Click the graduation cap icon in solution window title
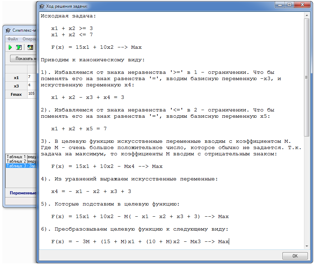 click(x=42, y=6)
